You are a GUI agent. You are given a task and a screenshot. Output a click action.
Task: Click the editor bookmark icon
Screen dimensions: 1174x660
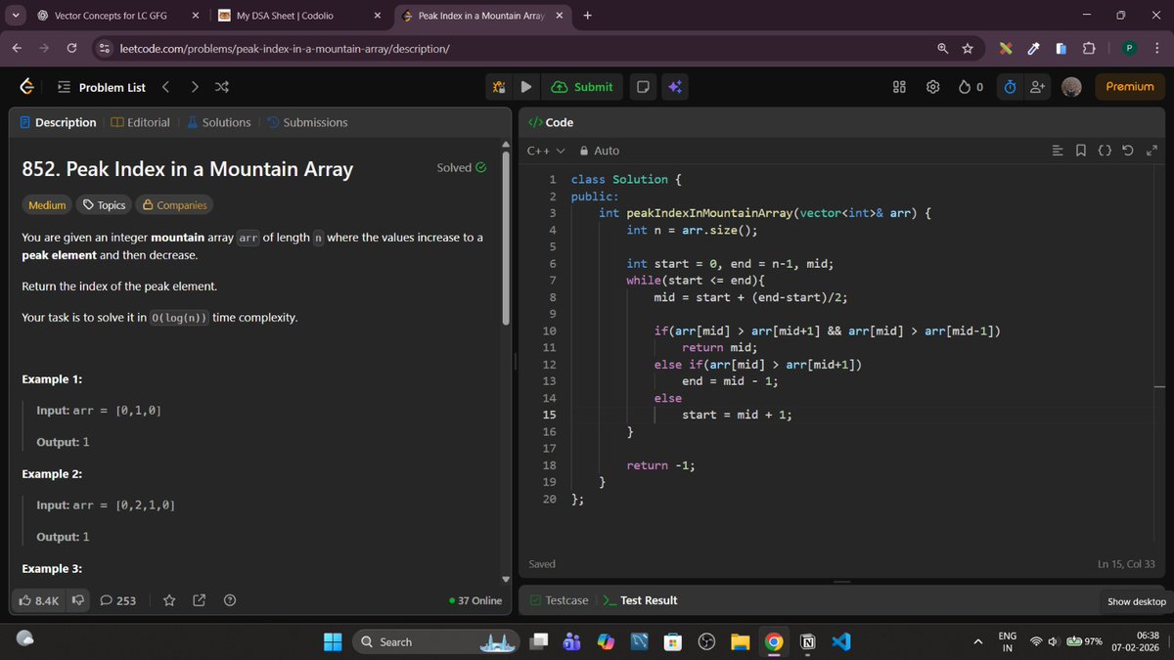click(x=1080, y=151)
